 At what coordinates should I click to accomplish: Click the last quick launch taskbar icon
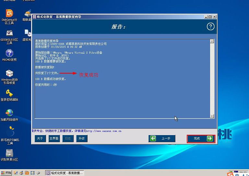[x=38, y=173]
